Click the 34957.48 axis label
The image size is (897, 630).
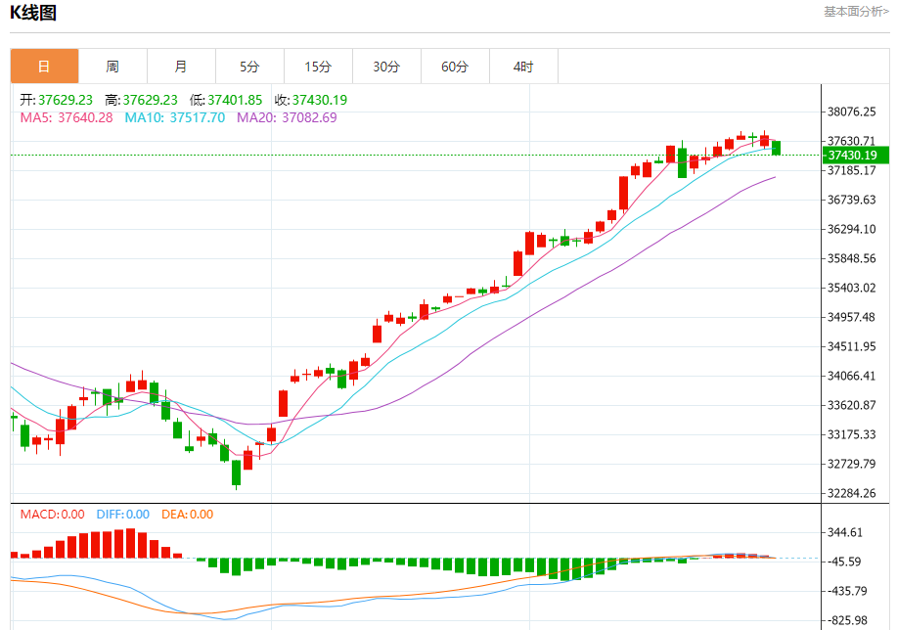click(851, 317)
